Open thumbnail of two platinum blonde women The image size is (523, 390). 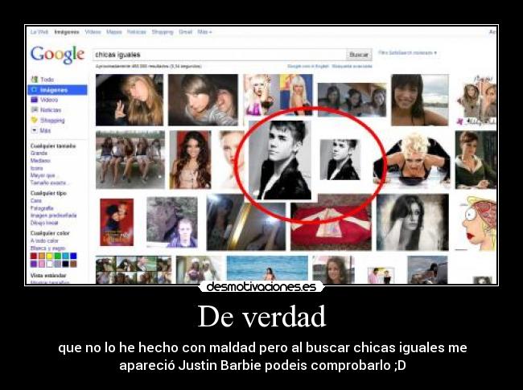(x=278, y=95)
